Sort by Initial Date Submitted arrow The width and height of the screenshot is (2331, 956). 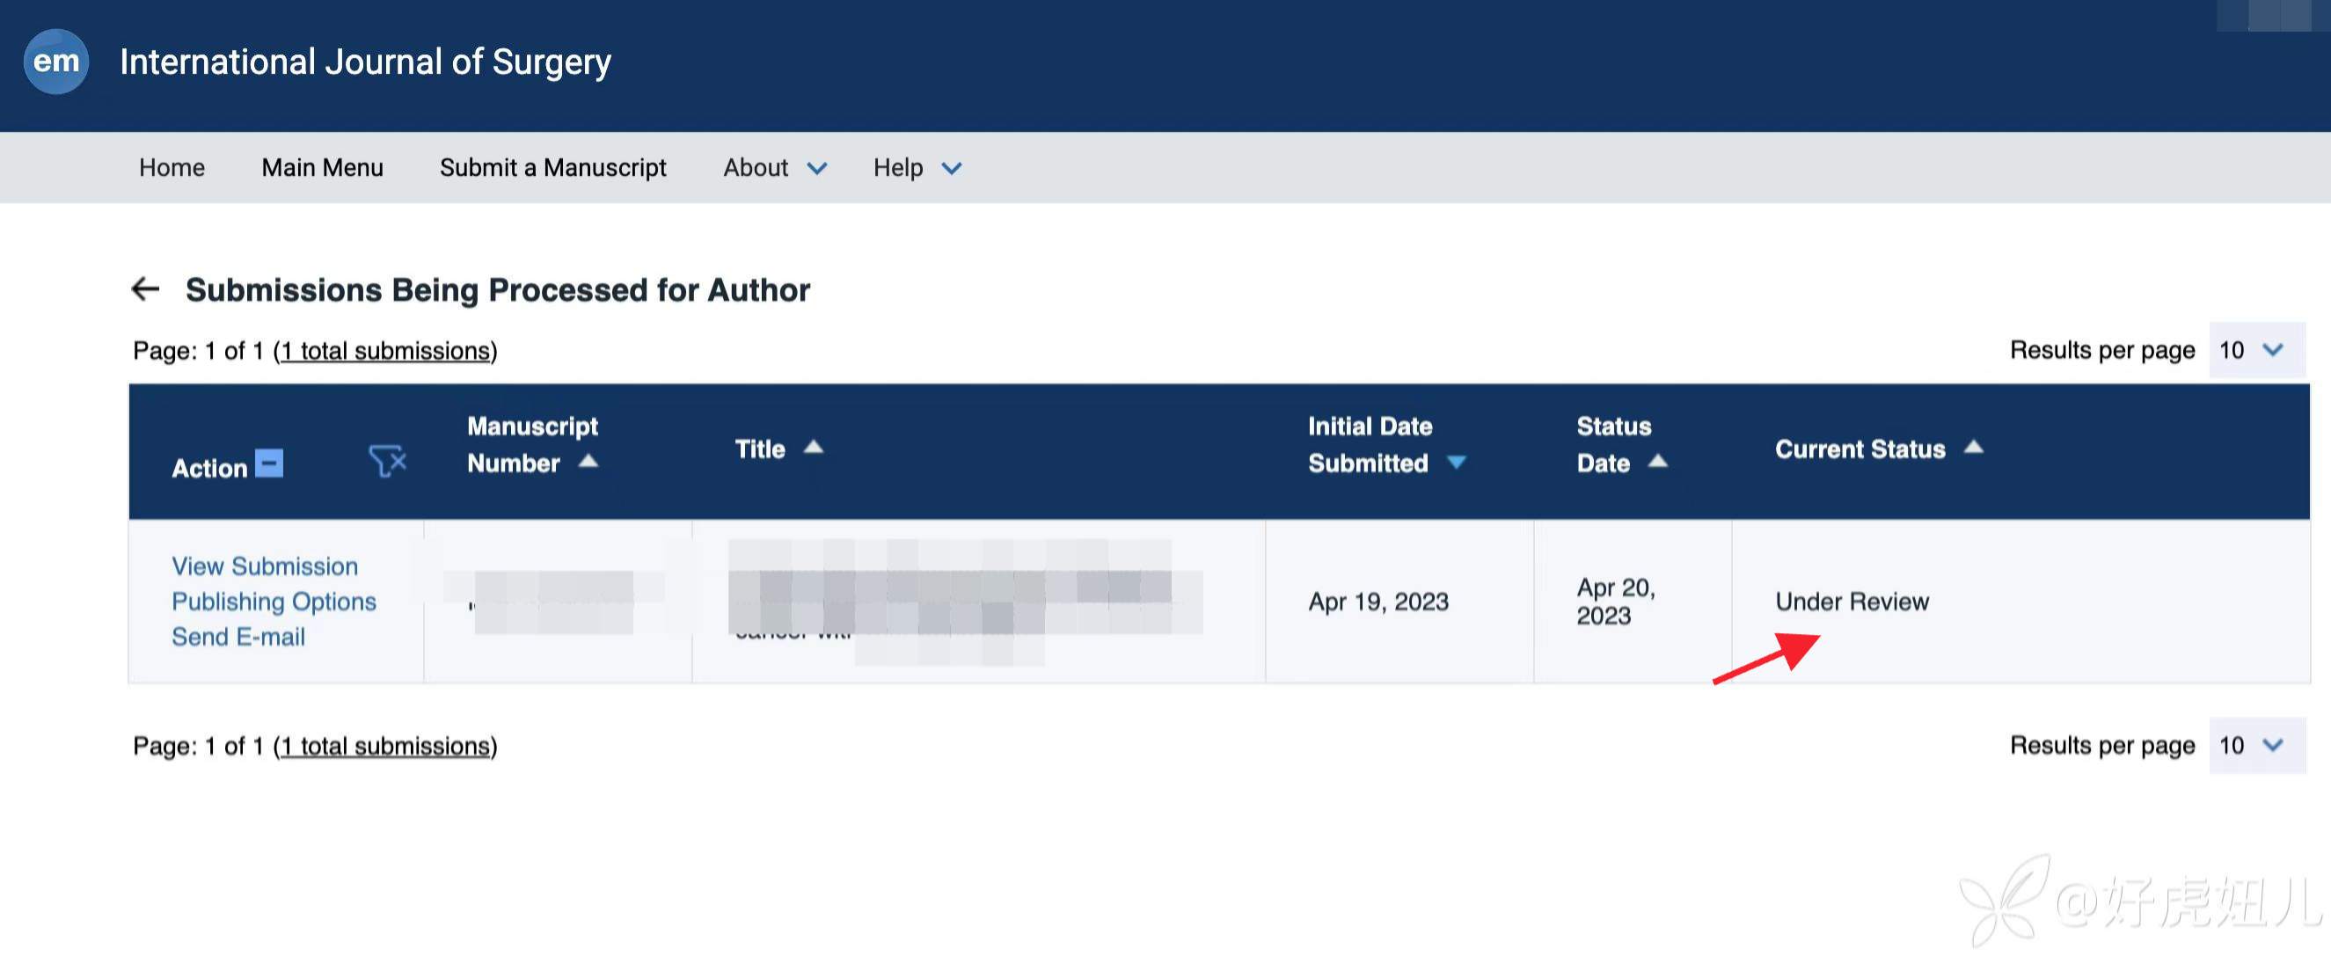click(1456, 463)
